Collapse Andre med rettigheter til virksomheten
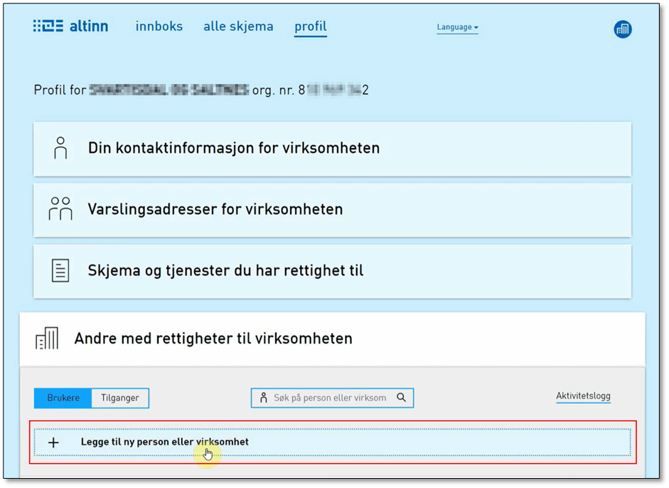The image size is (669, 488). (x=213, y=339)
